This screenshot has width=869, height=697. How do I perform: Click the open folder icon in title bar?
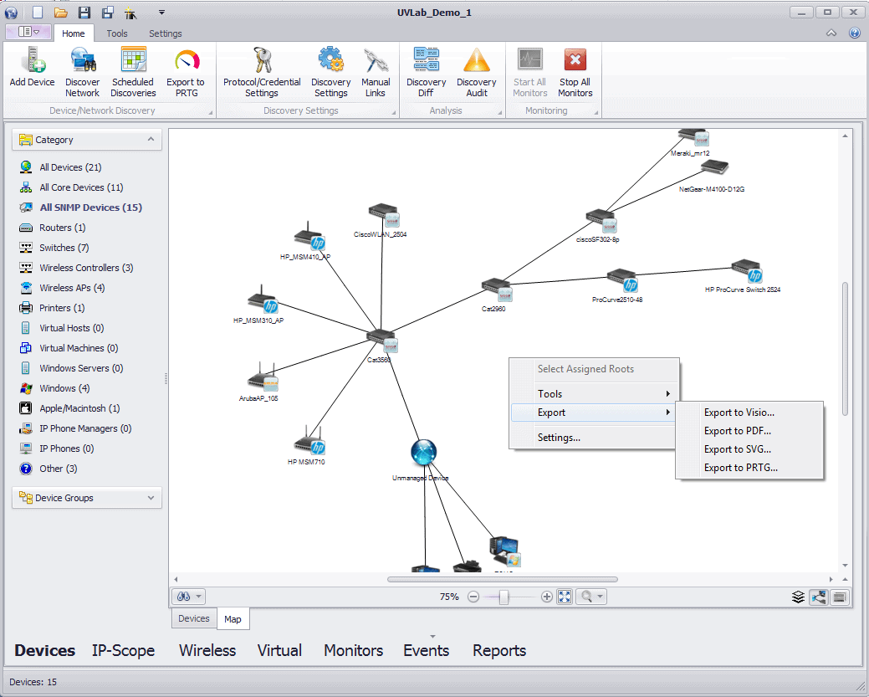coord(61,13)
